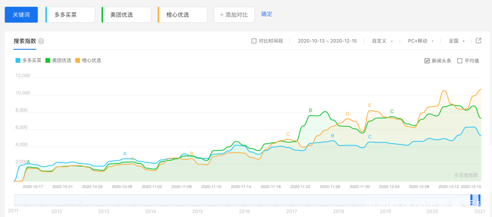Click the 确定 link
Viewport: 492px width, 217px height.
tap(267, 14)
